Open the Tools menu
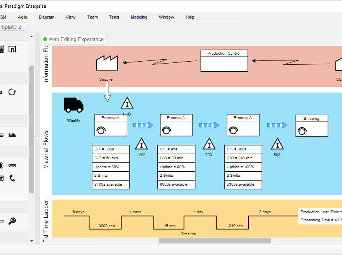 pyautogui.click(x=114, y=17)
